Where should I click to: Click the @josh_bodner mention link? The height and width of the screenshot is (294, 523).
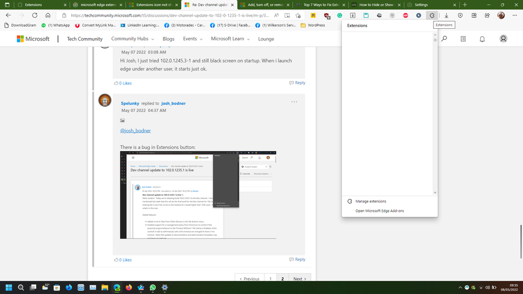pyautogui.click(x=136, y=131)
